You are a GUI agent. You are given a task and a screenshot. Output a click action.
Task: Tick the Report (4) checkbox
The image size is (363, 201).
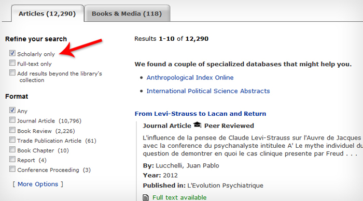click(x=12, y=160)
